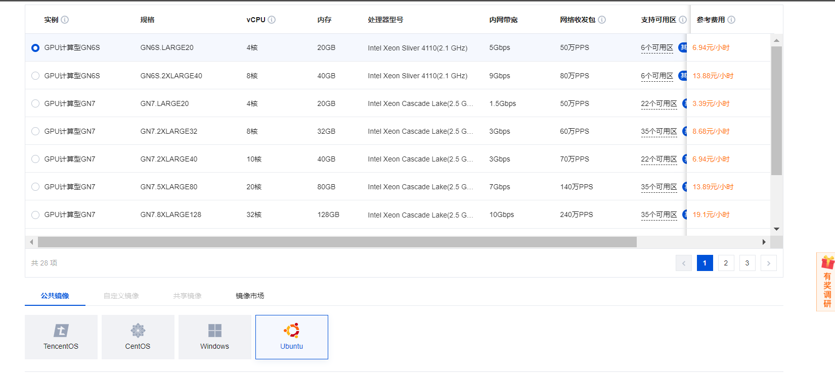Click info icon beside 支持可用区 header
The image size is (835, 378).
pyautogui.click(x=683, y=20)
